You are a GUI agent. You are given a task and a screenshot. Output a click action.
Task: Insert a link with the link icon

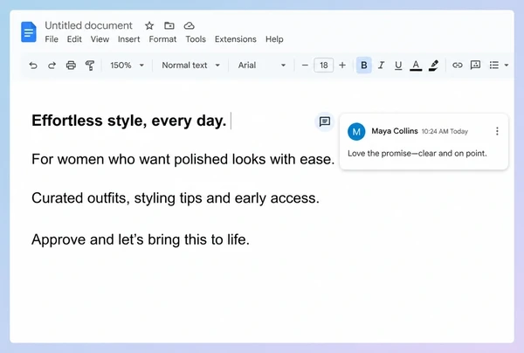click(457, 66)
